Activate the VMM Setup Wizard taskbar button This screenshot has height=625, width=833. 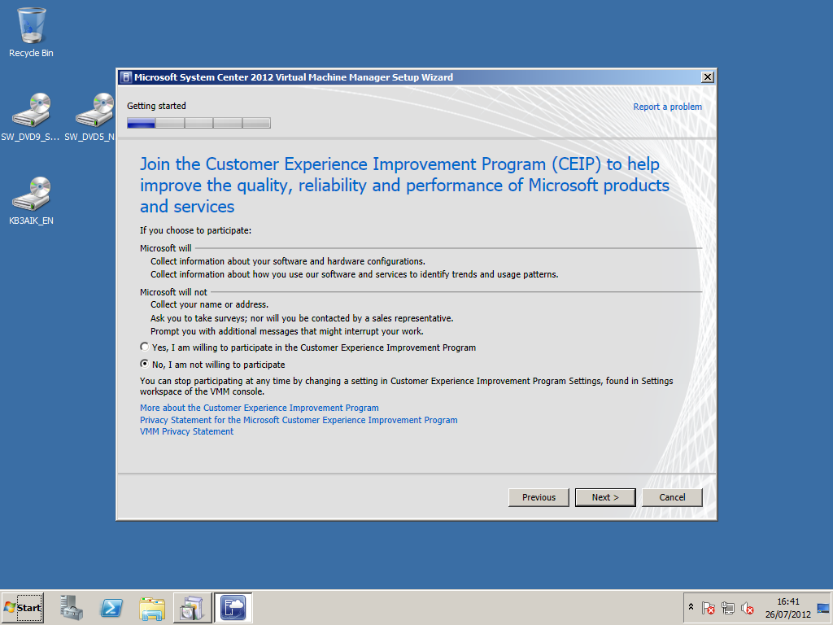(x=233, y=607)
